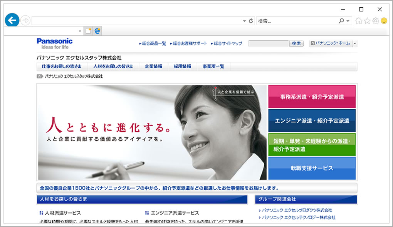Click breadcrumb パナソニック エクセルスタッフ株式会社 text
Image resolution: width=393 pixels, height=227 pixels.
(74, 76)
